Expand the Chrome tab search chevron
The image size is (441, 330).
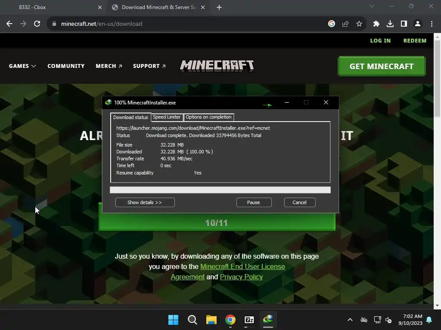pyautogui.click(x=372, y=6)
